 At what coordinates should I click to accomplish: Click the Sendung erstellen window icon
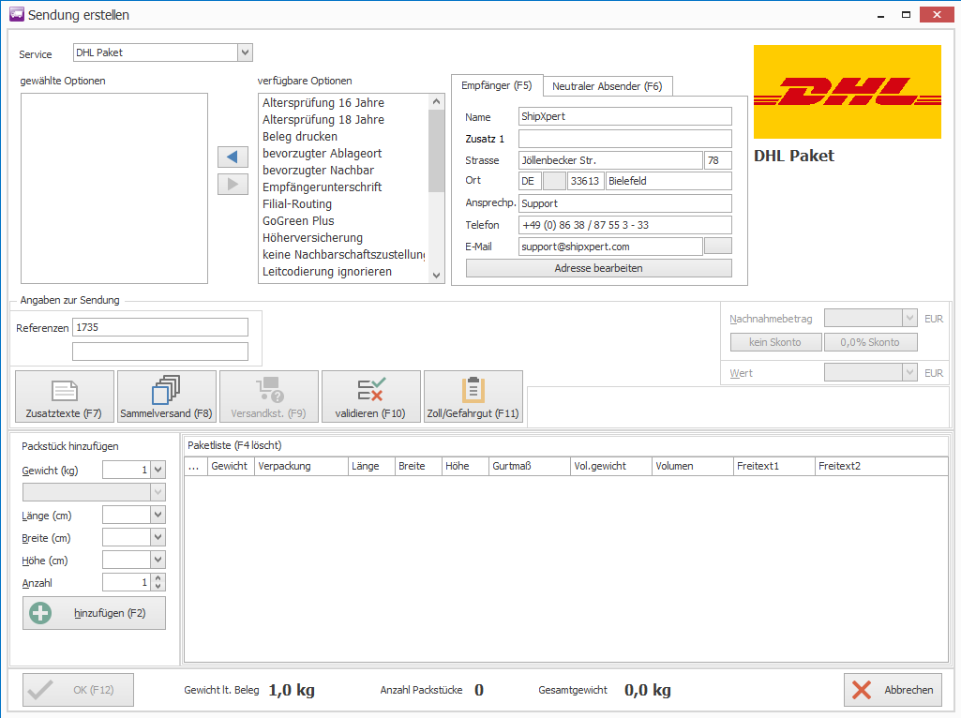pyautogui.click(x=17, y=14)
